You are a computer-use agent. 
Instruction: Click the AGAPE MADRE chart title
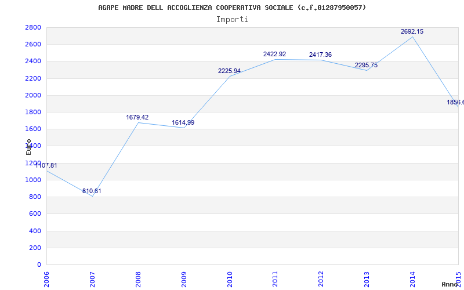232,8
